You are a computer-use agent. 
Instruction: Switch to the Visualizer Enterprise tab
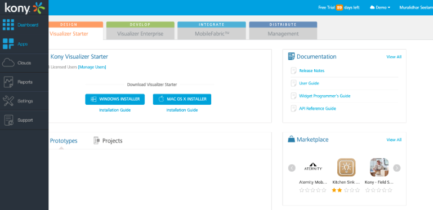coord(140,30)
